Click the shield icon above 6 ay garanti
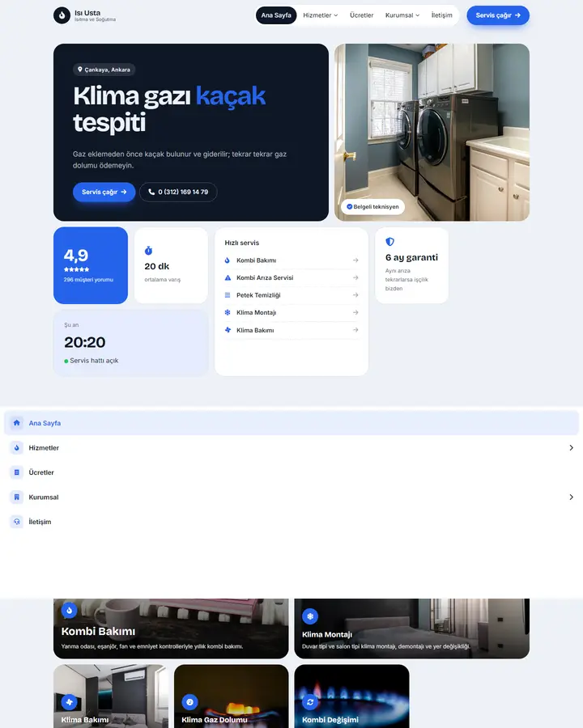This screenshot has height=728, width=583. tap(389, 241)
